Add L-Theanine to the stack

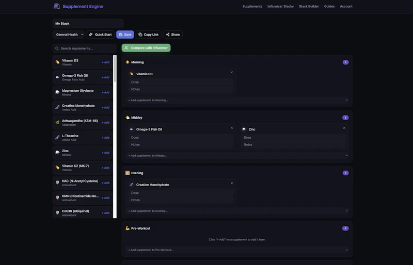106,138
